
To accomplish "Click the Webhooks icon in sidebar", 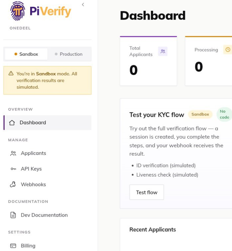I will 13,184.
